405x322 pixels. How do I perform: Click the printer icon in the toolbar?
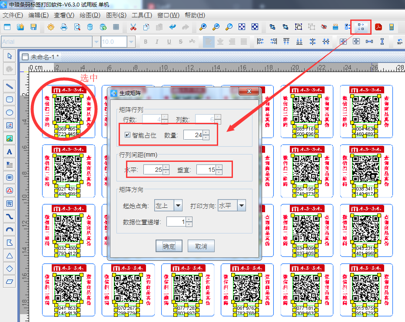(64, 27)
